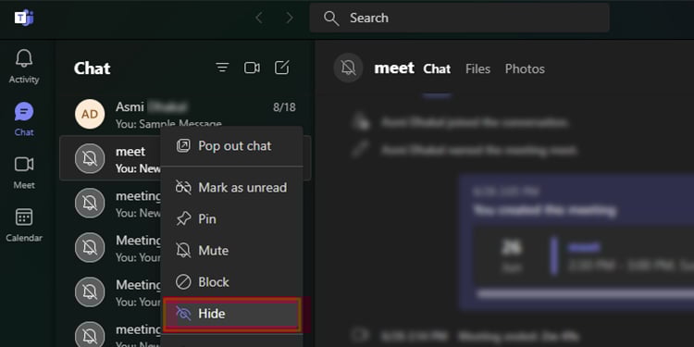The width and height of the screenshot is (694, 347).
Task: Pin the meet chat
Action: [x=232, y=219]
